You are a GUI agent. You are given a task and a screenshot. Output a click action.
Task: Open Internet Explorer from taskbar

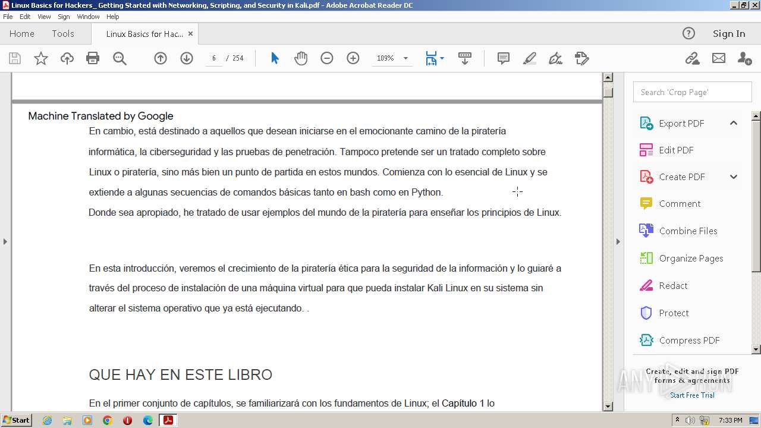tap(47, 420)
